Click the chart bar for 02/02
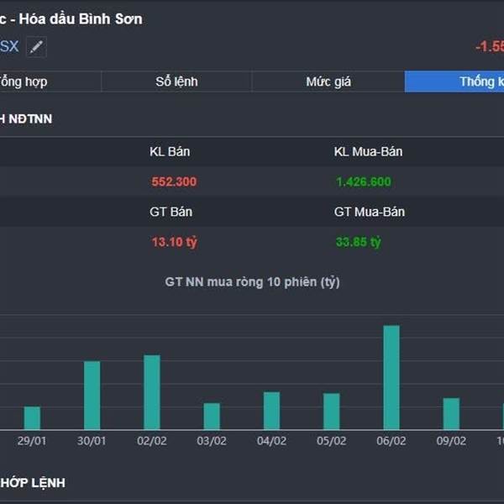 (152, 392)
